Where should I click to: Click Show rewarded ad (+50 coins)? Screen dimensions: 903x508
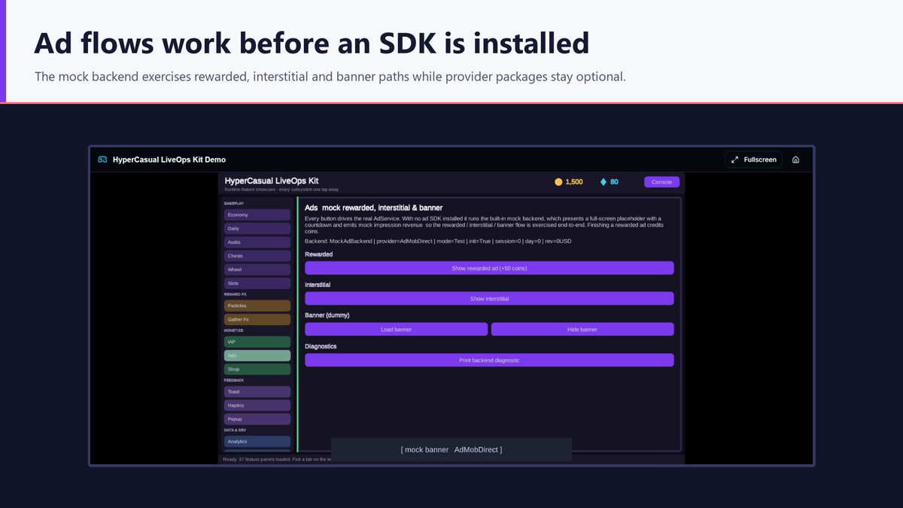pos(489,268)
